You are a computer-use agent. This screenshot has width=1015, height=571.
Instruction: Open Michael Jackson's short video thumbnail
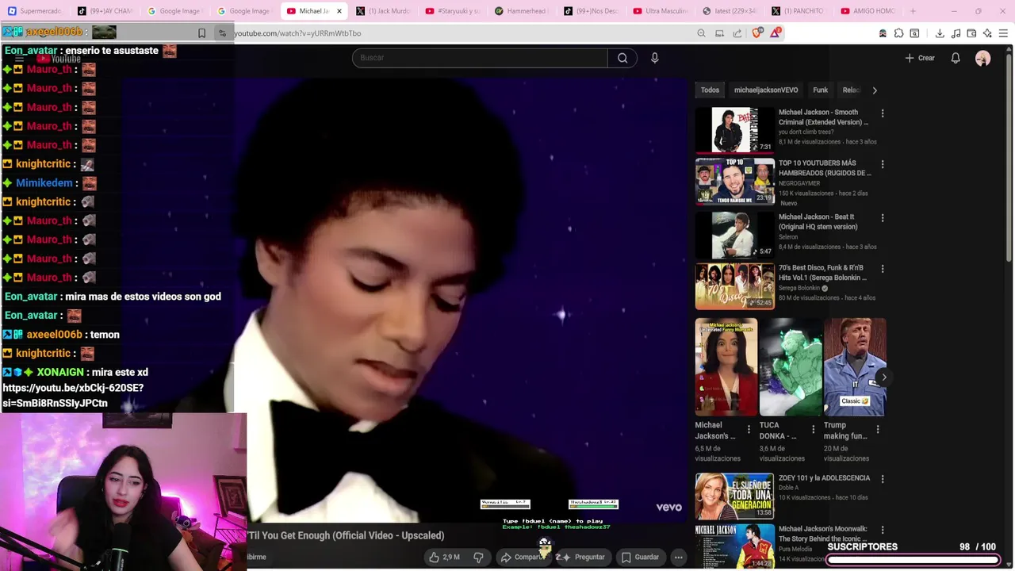click(x=726, y=367)
